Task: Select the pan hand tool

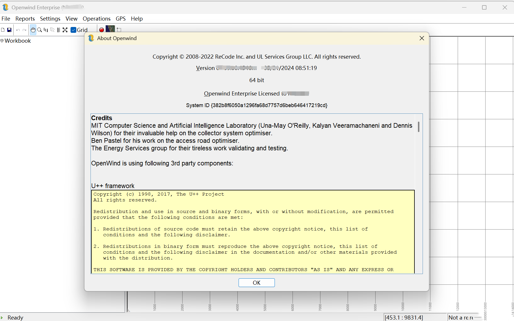Action: pyautogui.click(x=33, y=30)
